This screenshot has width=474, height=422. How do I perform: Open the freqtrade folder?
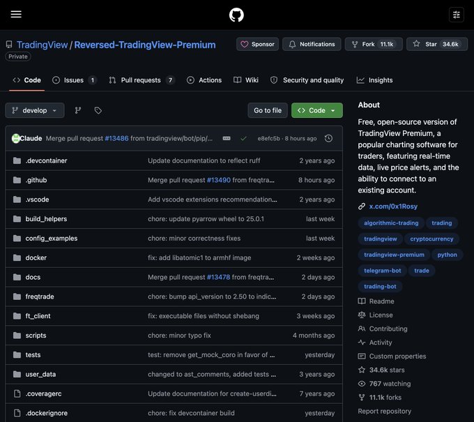click(40, 296)
